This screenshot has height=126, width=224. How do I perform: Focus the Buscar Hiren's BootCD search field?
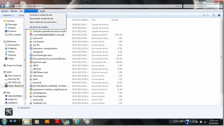(201, 6)
